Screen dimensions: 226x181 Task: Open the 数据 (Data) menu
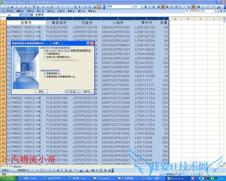tap(71, 11)
